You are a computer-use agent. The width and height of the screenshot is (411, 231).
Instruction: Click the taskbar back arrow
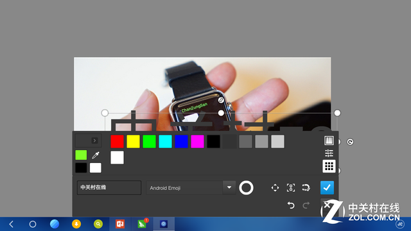click(12, 224)
